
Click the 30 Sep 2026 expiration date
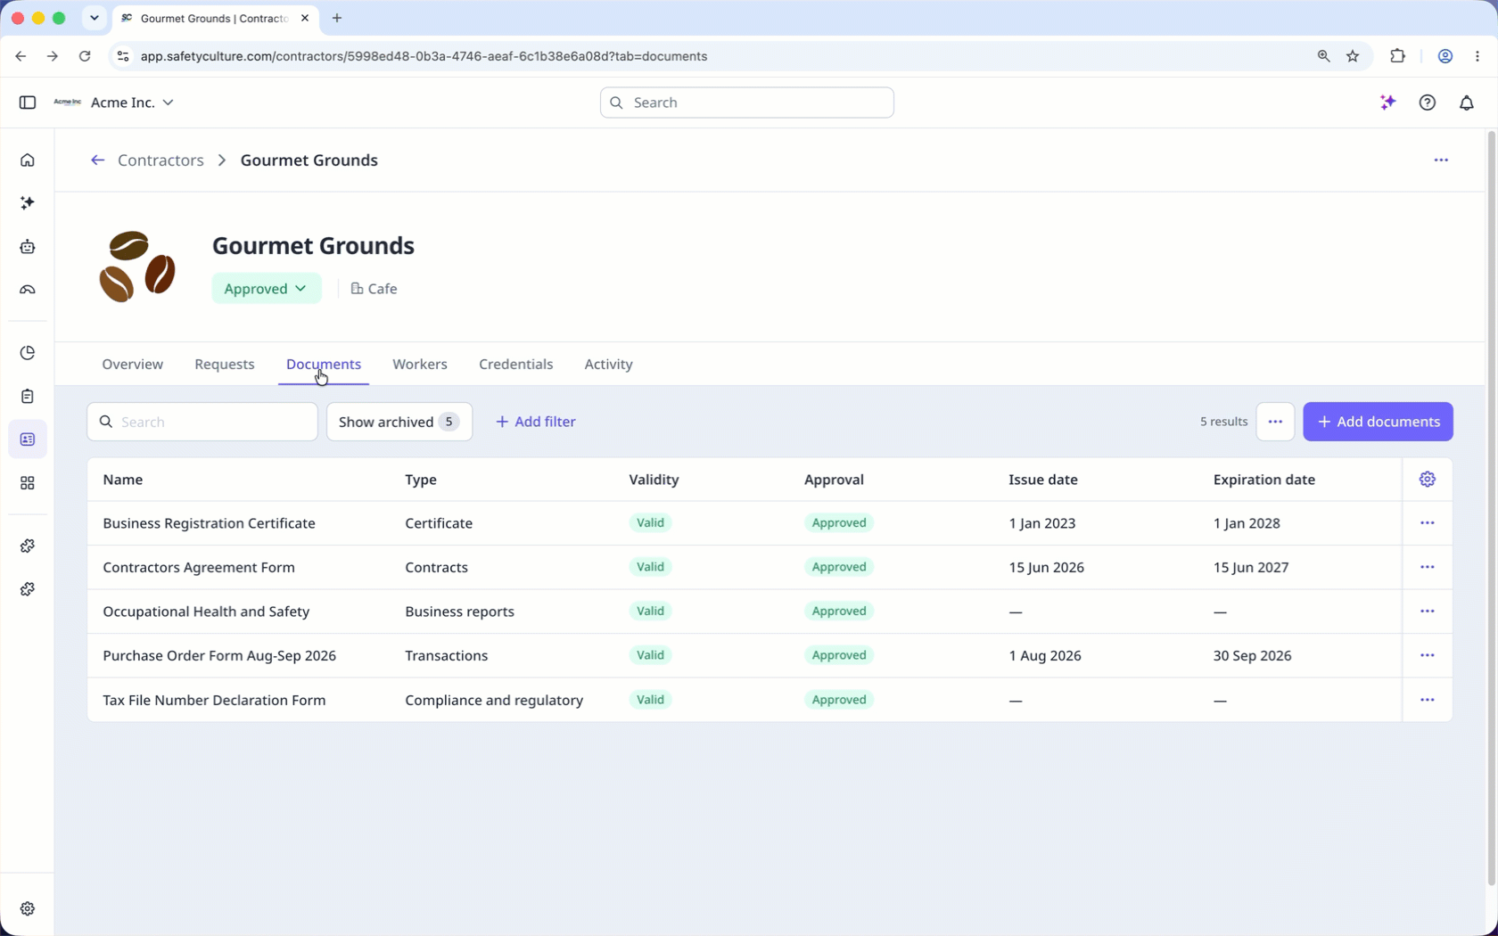[1252, 655]
